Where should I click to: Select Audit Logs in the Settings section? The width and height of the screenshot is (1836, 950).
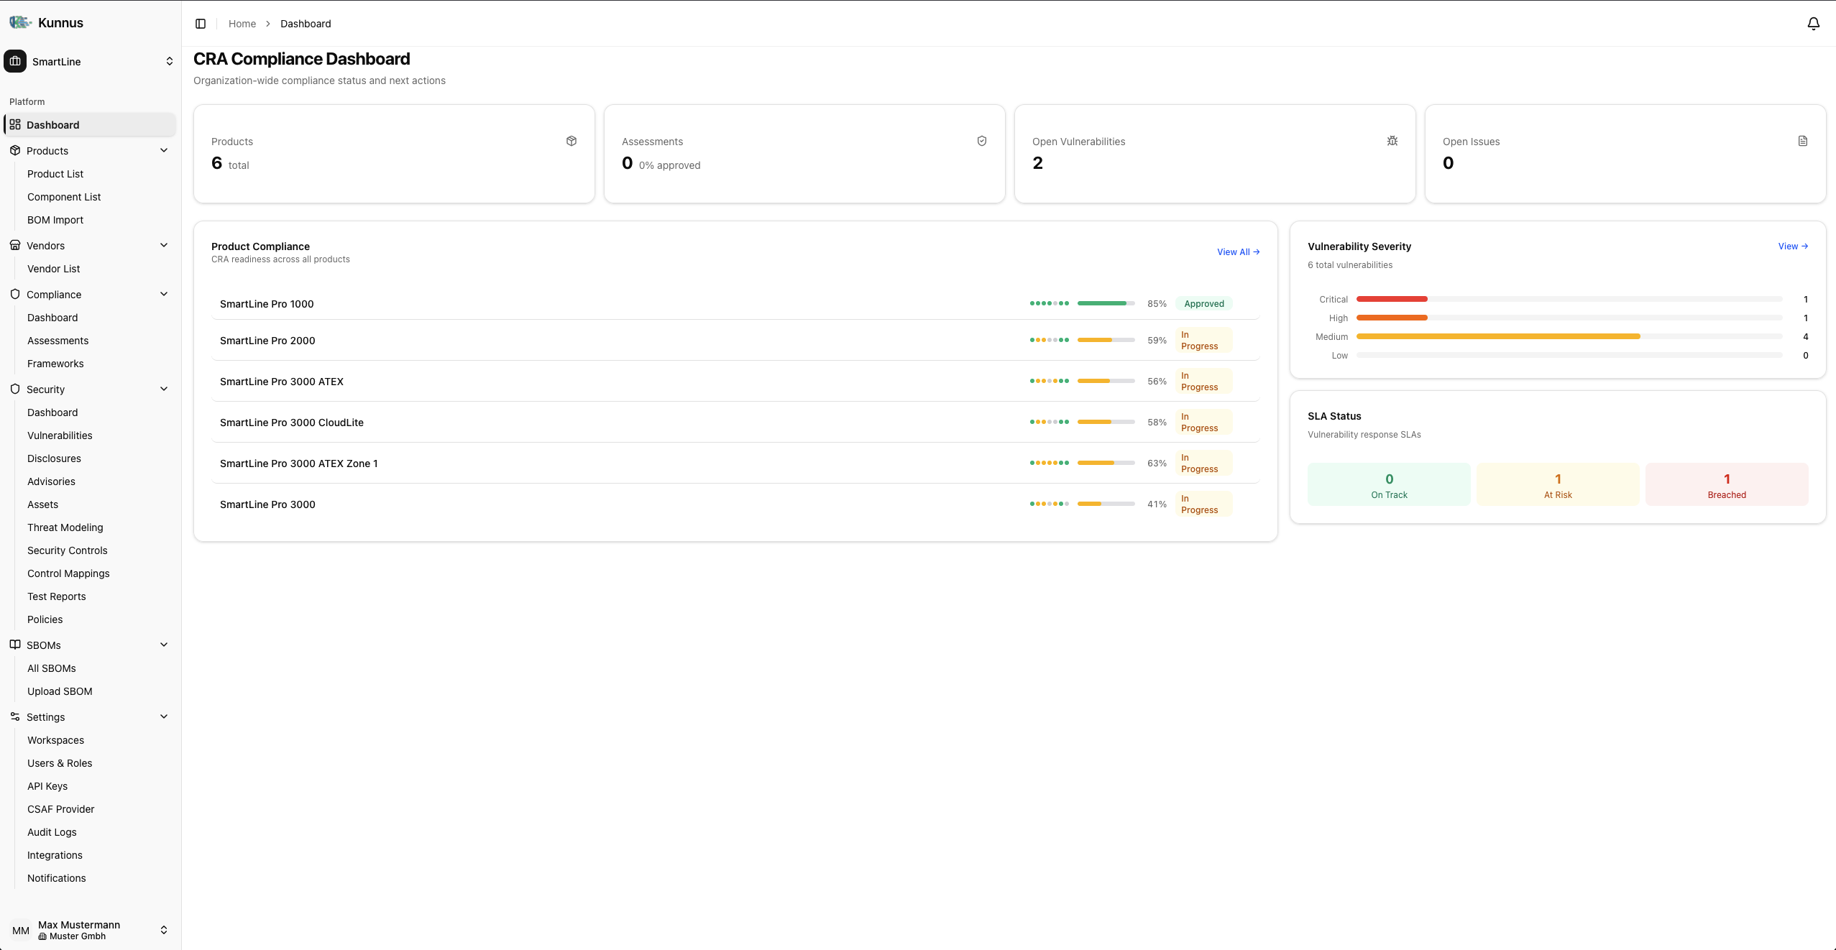(x=52, y=831)
